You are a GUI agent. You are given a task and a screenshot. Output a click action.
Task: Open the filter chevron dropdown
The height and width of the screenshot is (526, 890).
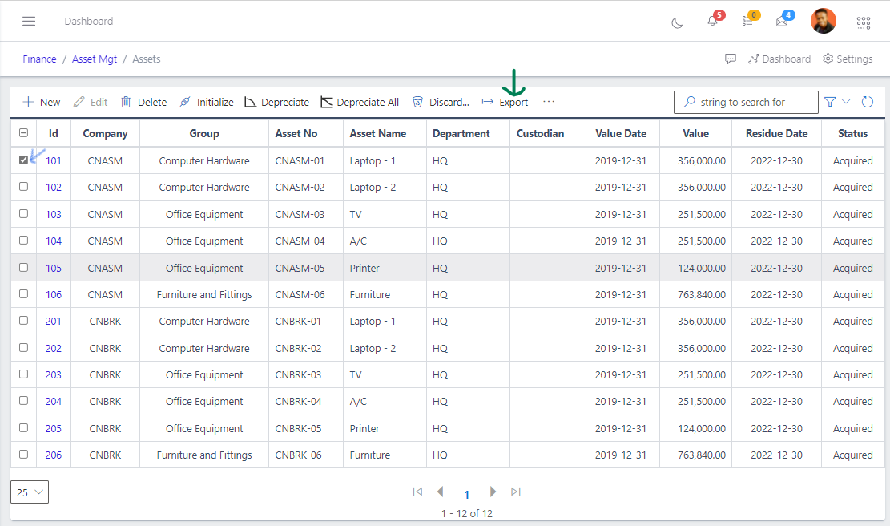click(x=846, y=102)
